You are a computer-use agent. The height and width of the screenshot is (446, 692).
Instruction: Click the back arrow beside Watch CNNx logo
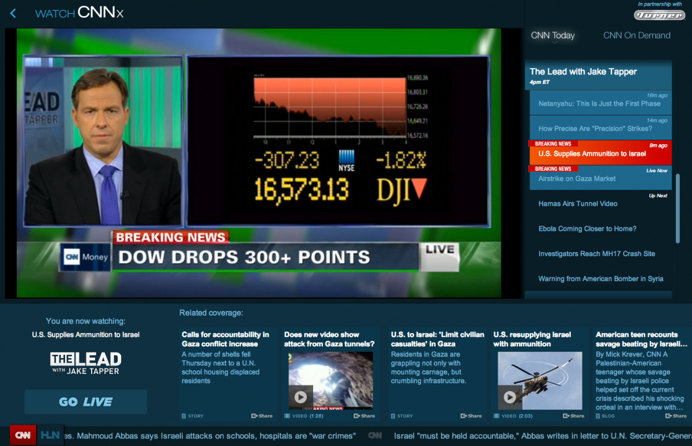pos(13,13)
